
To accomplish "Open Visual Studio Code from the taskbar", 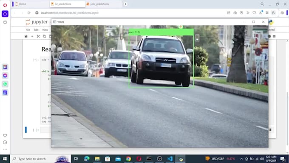I will pyautogui.click(x=170, y=159).
